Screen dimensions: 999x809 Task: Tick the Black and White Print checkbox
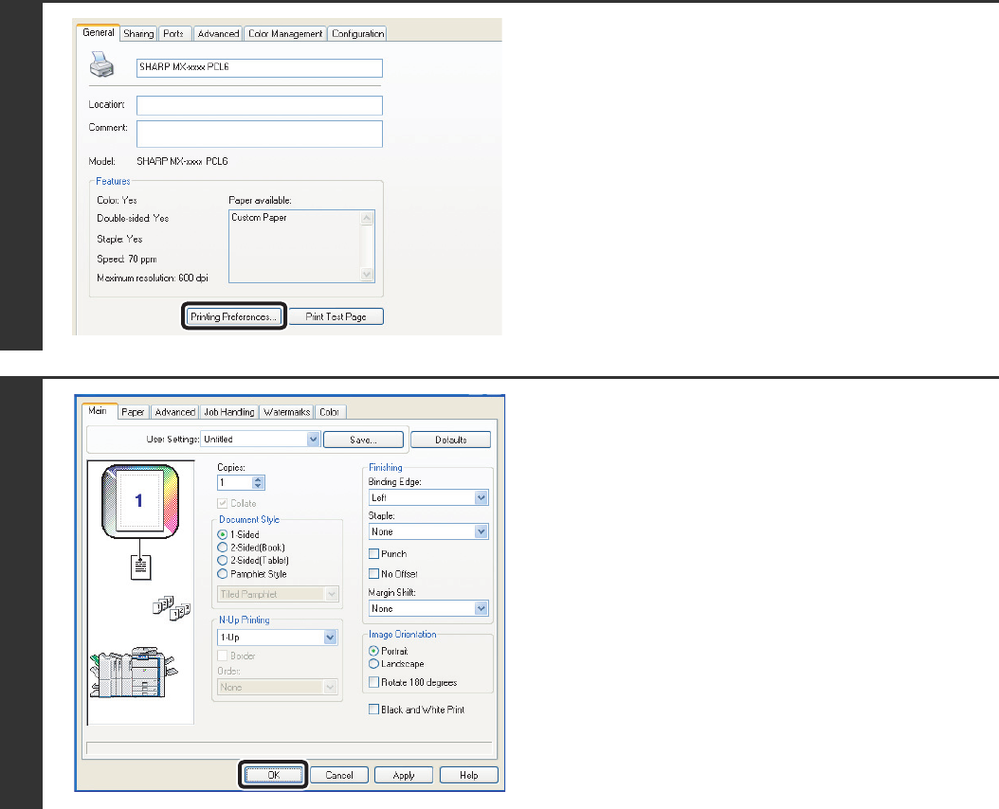coord(374,710)
